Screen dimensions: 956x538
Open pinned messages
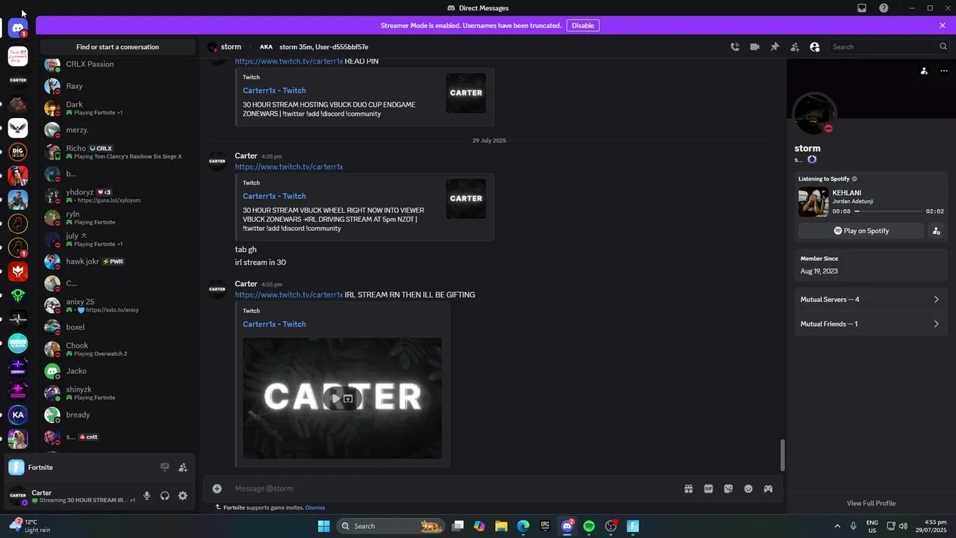click(775, 46)
